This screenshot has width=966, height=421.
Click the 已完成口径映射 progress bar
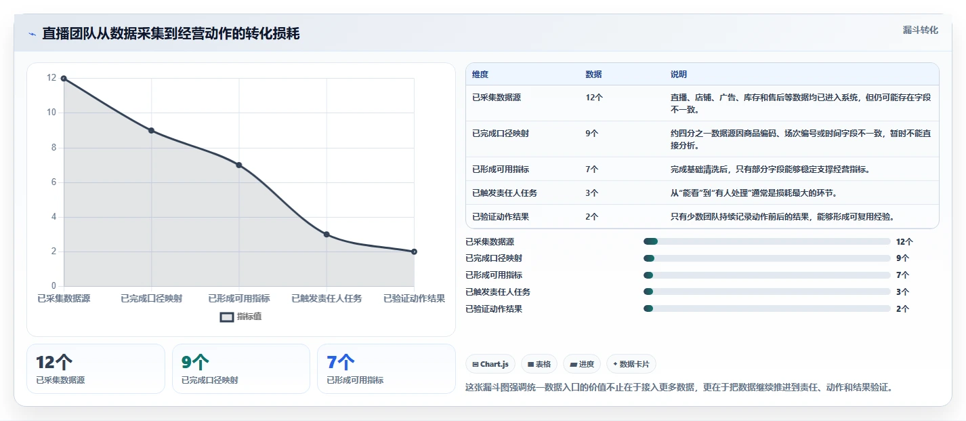767,258
